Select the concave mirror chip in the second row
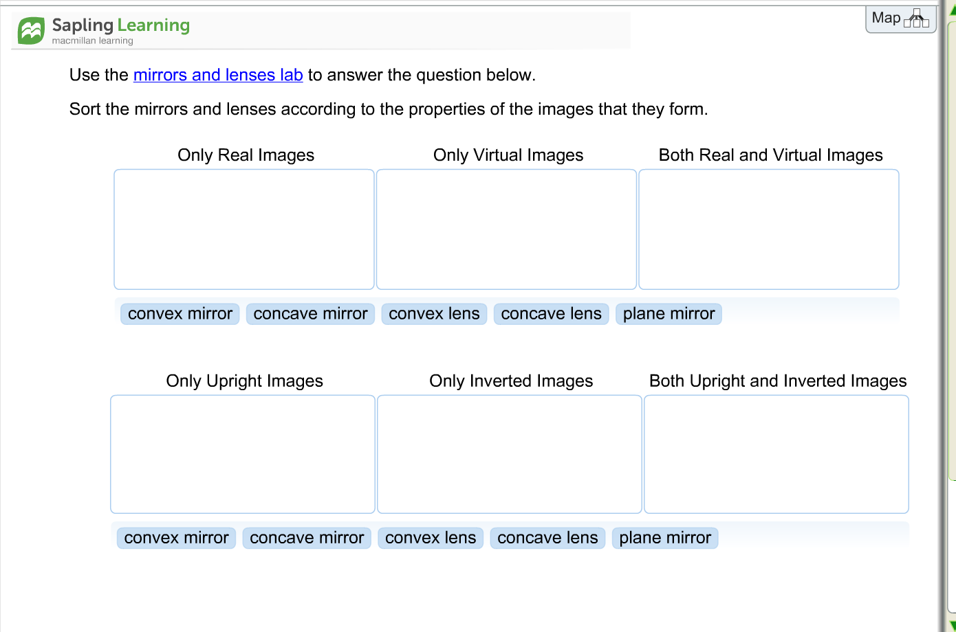 (x=307, y=538)
